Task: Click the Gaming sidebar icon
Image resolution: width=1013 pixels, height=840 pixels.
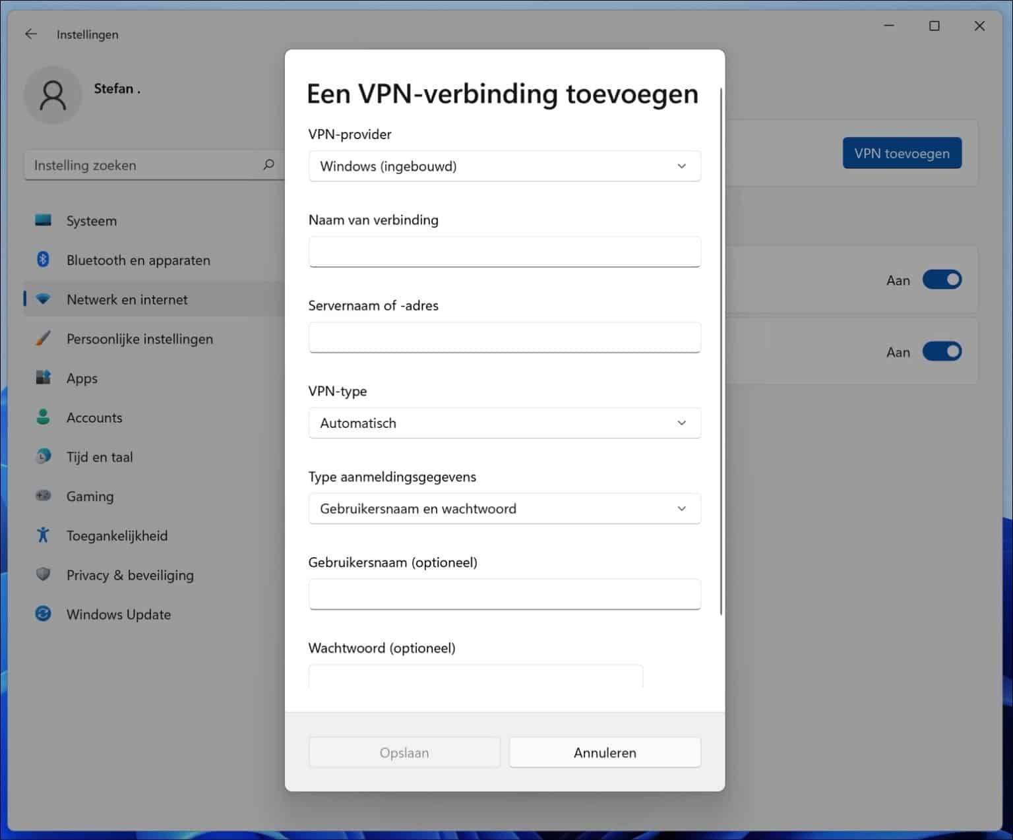Action: 44,496
